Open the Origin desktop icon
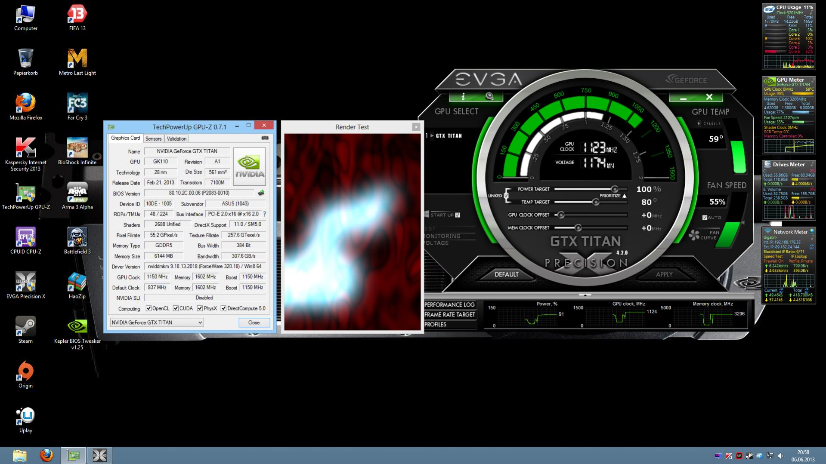Screen dimensions: 826x464 [26, 375]
